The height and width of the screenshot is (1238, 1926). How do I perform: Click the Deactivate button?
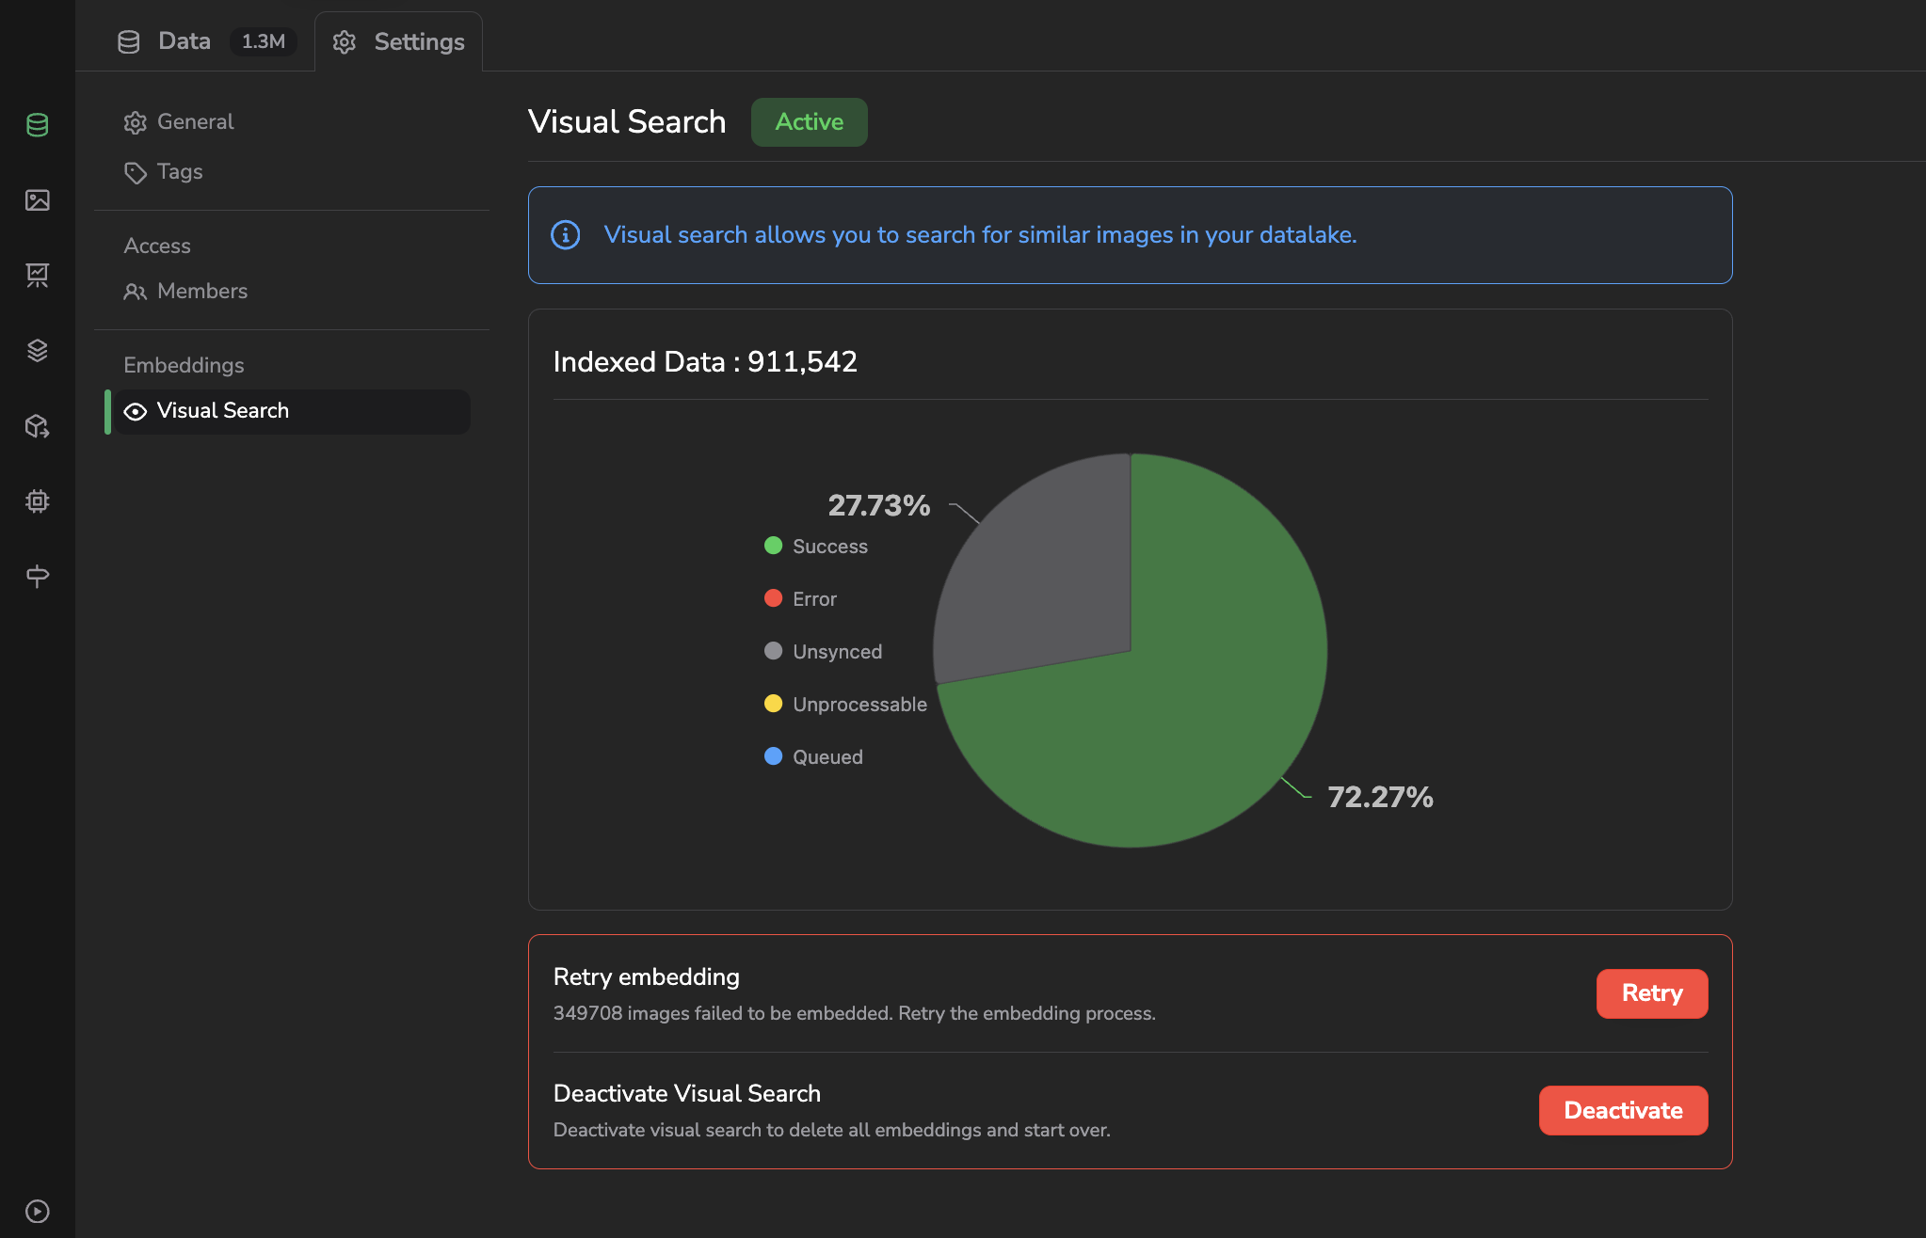click(x=1623, y=1111)
